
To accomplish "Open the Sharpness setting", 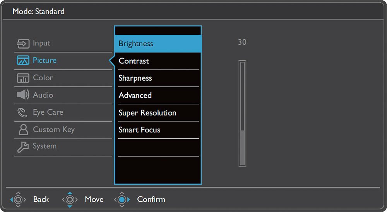I will coord(158,78).
